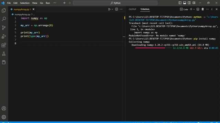Click 'pip install numpy' command text
This screenshot has width=220, height=123.
[x=205, y=39]
